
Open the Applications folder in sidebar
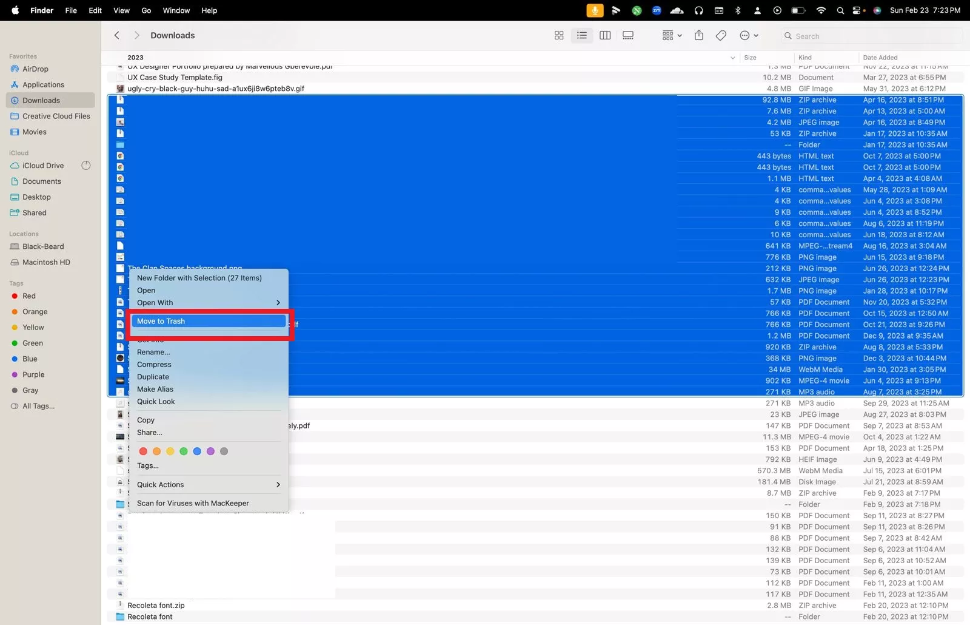point(43,85)
